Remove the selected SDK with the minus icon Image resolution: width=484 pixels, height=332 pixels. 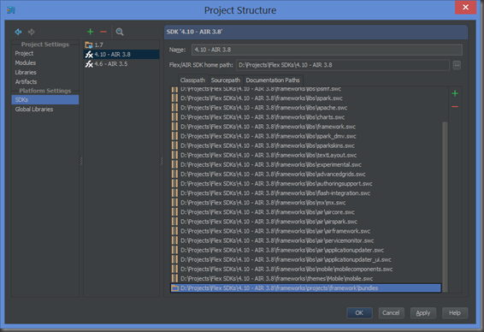[103, 32]
